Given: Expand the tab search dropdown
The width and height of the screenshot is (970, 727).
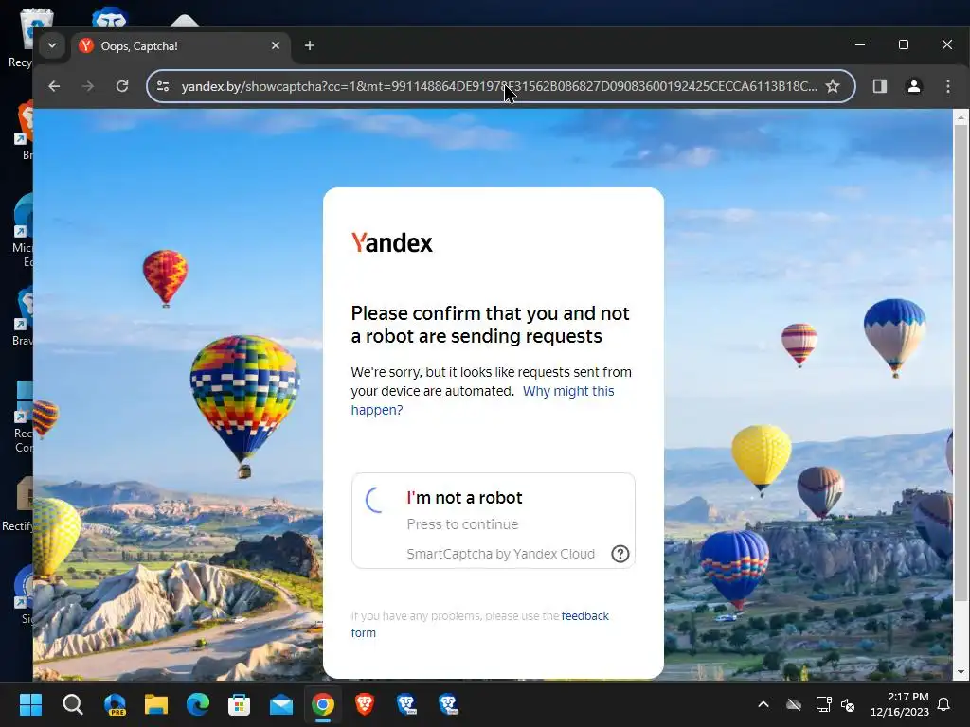Looking at the screenshot, I should (x=52, y=45).
